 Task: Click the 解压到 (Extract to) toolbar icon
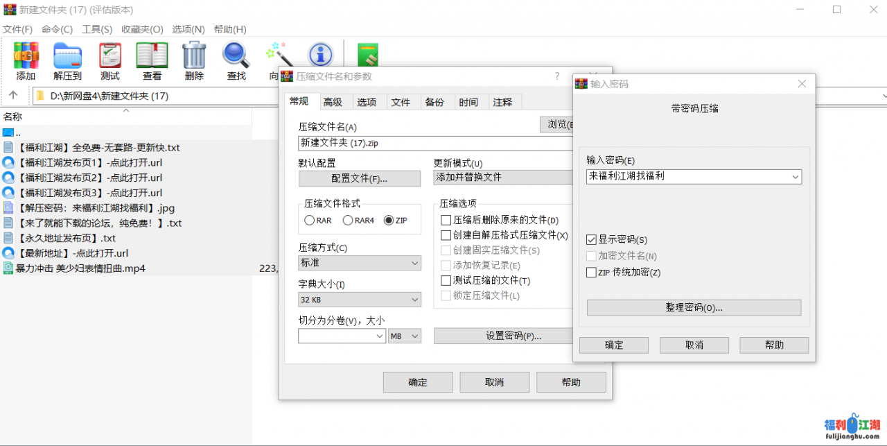point(67,56)
